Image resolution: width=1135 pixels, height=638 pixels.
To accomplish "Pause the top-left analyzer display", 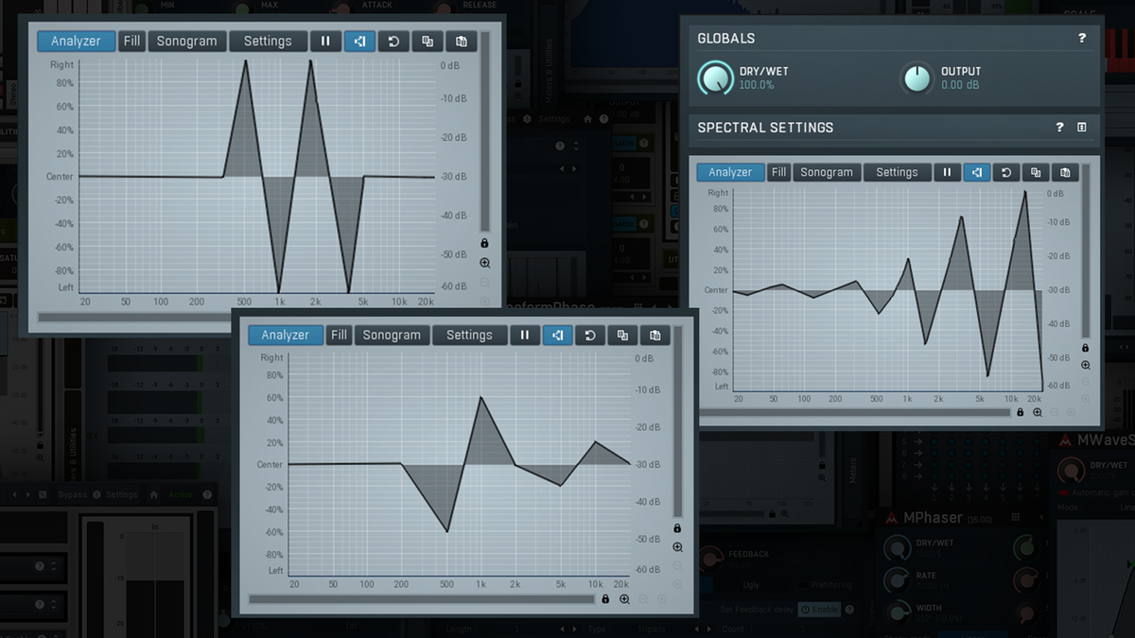I will click(x=325, y=41).
